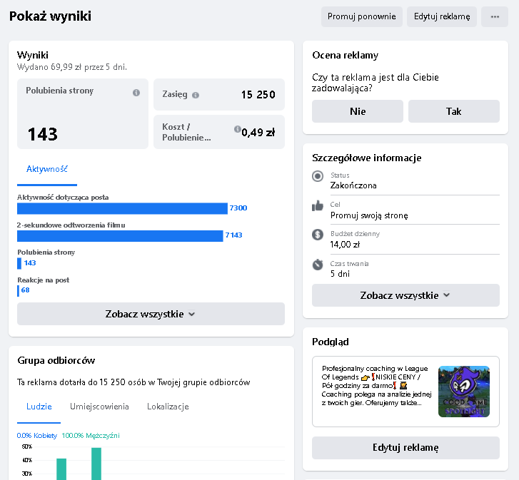Viewport: 519px width, 480px height.
Task: Select the Aktywność tab
Action: click(x=47, y=169)
